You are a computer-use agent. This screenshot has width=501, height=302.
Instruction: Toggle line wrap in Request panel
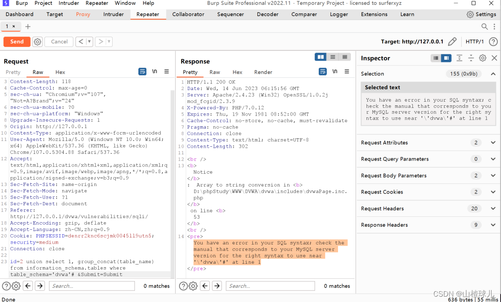click(142, 72)
